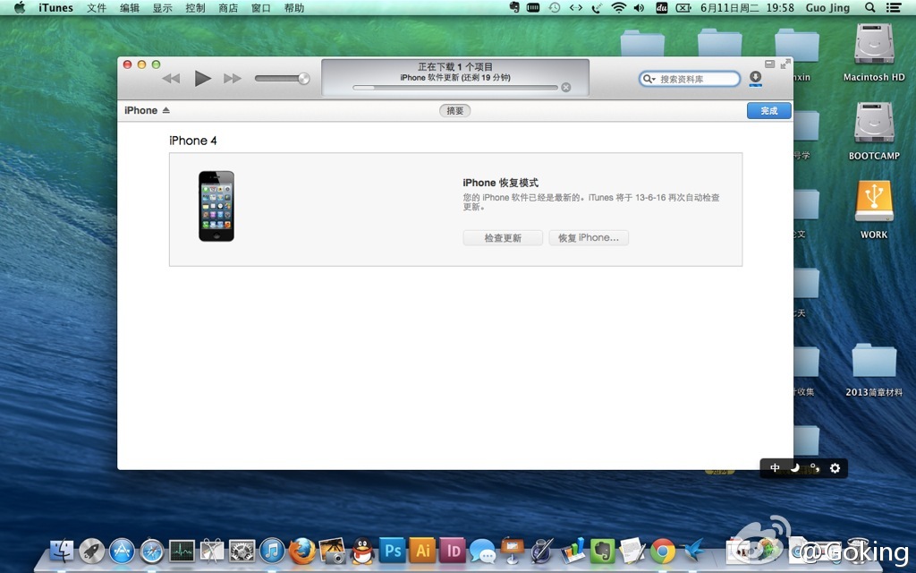Open the 编辑 menu
Image resolution: width=916 pixels, height=573 pixels.
click(130, 7)
